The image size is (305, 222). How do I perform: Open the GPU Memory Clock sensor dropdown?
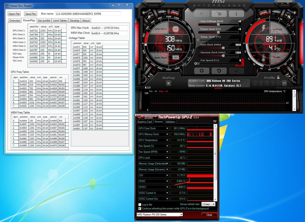167,134
